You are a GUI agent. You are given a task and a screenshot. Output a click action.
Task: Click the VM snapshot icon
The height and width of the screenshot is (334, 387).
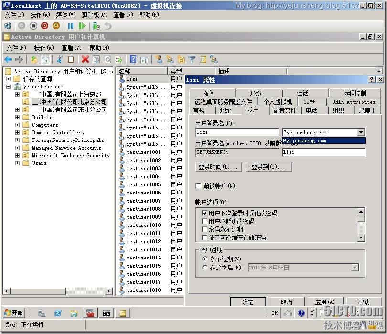tap(96, 26)
